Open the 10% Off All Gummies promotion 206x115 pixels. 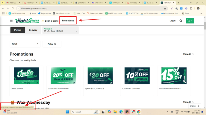[x=137, y=81]
